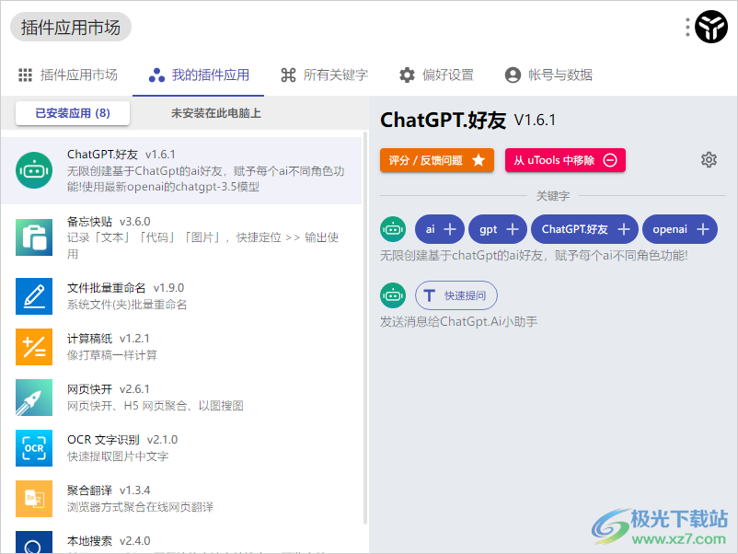
Task: Click robot icon beside 快速提问
Action: (x=393, y=295)
